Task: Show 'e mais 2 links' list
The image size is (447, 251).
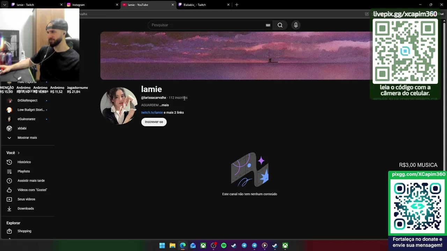Action: tap(174, 113)
